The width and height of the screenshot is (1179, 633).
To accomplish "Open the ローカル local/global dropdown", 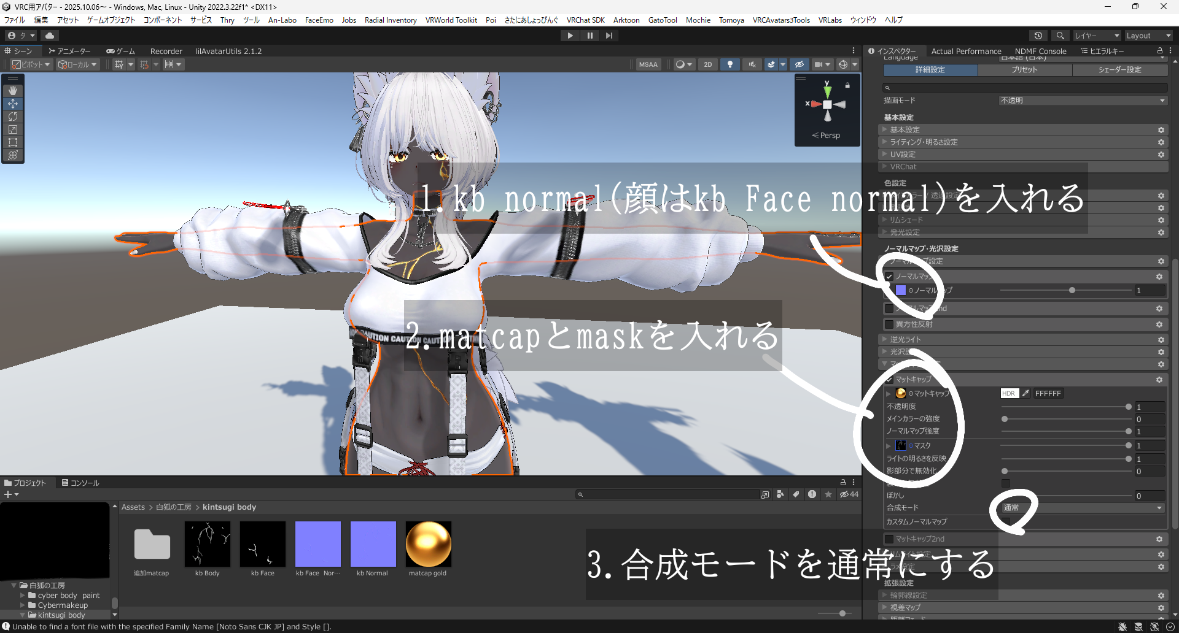I will [77, 64].
